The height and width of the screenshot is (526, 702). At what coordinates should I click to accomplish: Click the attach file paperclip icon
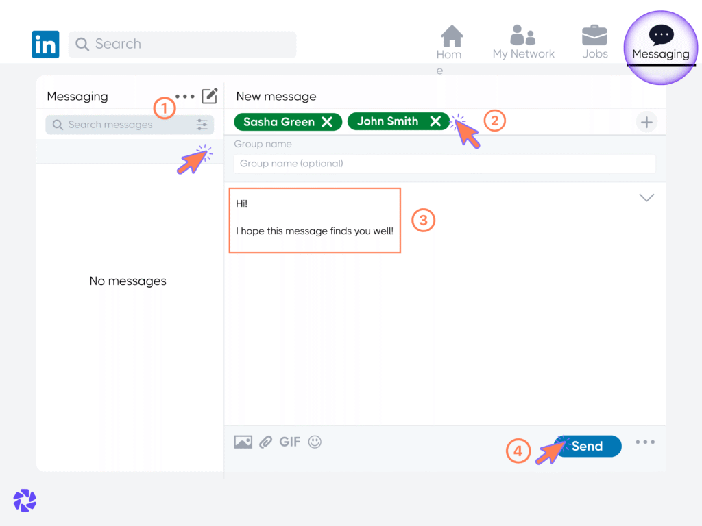point(266,442)
